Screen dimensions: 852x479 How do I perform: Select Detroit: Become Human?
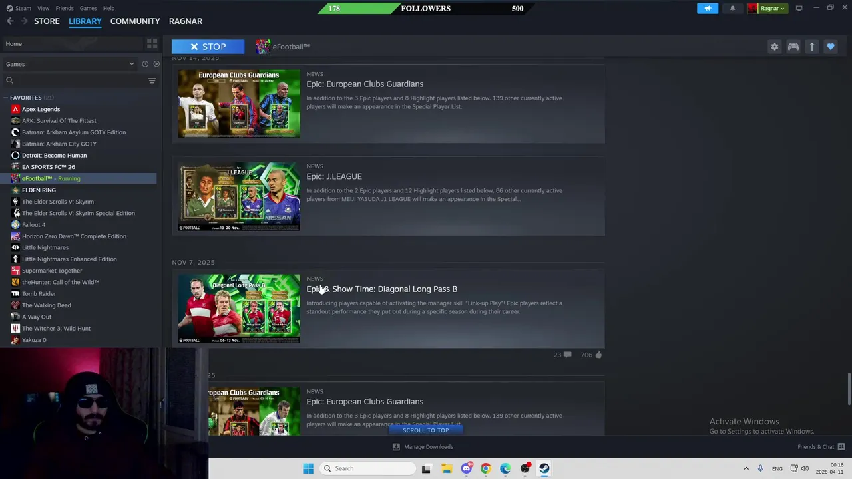click(x=54, y=156)
